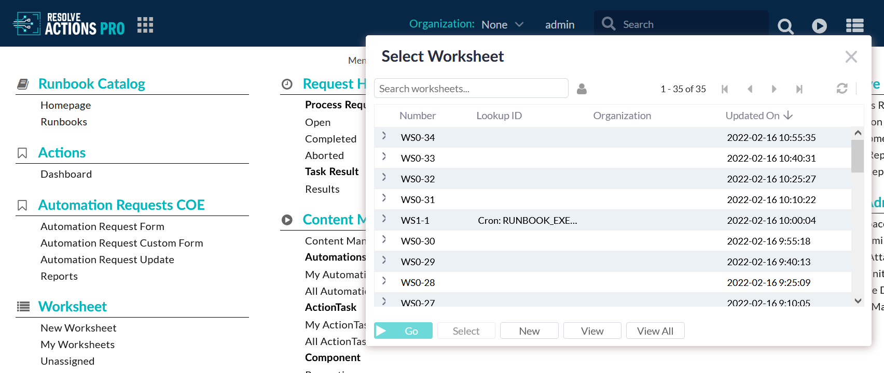Sort by the Updated On column
Viewport: 884px width, 373px height.
tap(758, 116)
